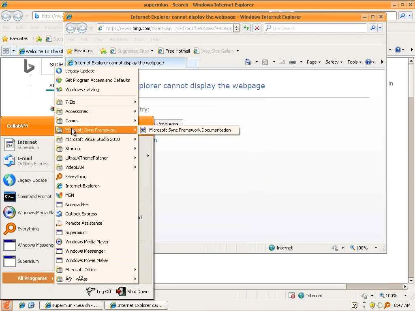Click the Free Hotmail favorites link

tap(174, 51)
